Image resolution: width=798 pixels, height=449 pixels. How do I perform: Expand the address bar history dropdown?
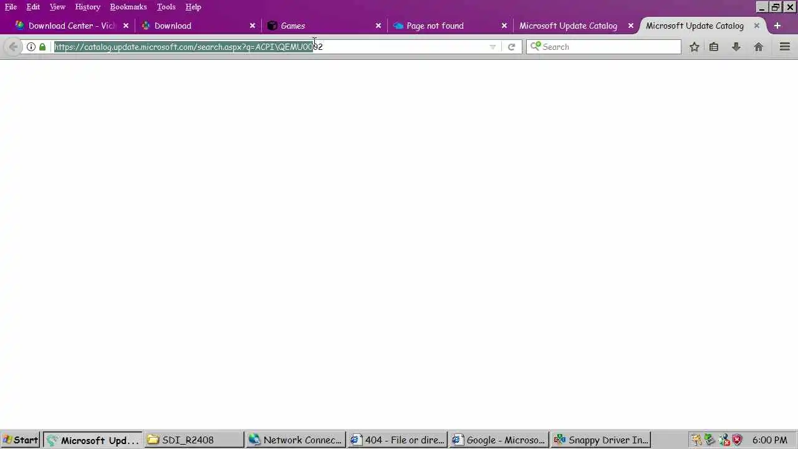(x=493, y=47)
